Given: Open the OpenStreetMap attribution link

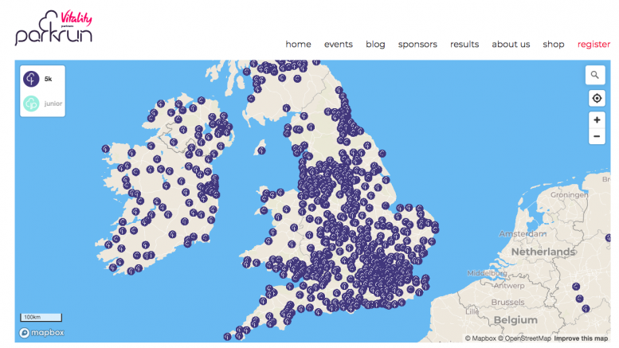Looking at the screenshot, I should 525,338.
